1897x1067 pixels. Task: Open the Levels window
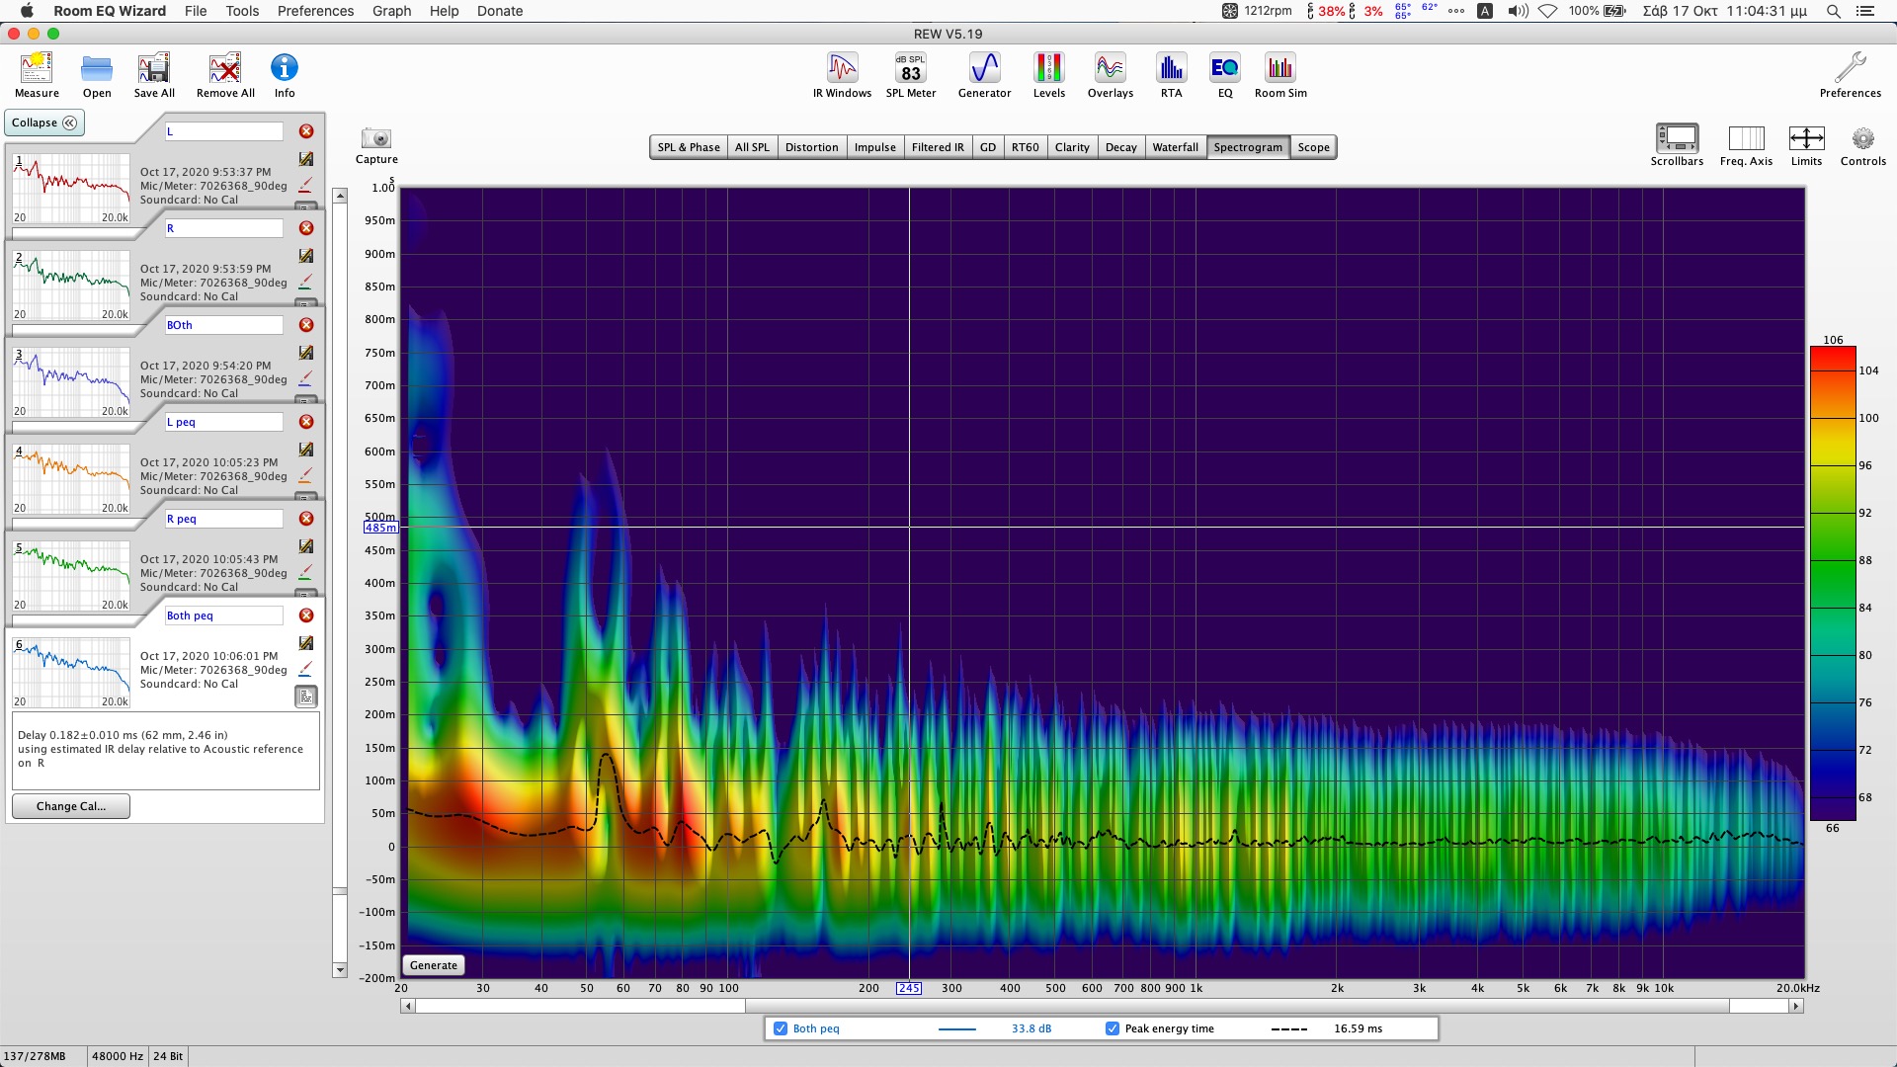coord(1049,75)
